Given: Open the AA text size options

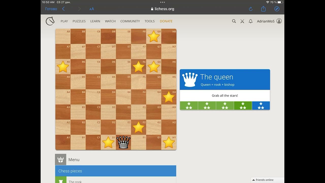Looking at the screenshot, I should (x=92, y=9).
